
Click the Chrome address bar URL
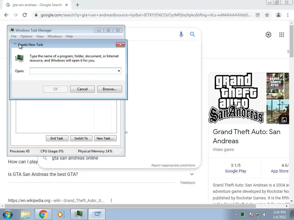[x=146, y=15]
